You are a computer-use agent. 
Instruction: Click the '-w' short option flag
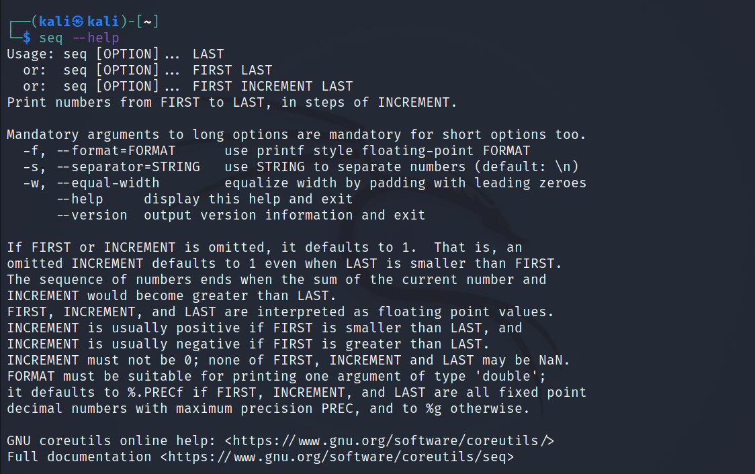[31, 183]
